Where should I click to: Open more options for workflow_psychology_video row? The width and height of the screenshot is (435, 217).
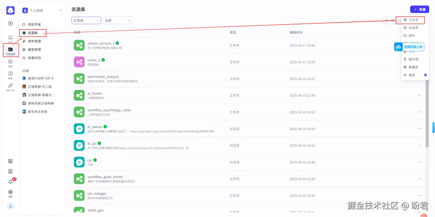tap(419, 112)
